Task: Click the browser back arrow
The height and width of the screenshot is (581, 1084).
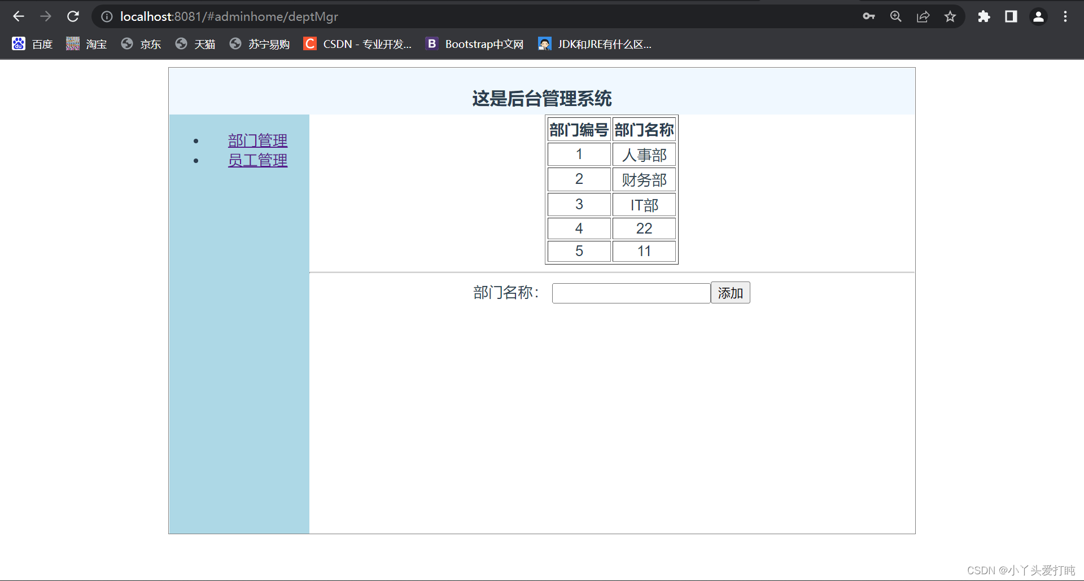Action: [x=19, y=16]
